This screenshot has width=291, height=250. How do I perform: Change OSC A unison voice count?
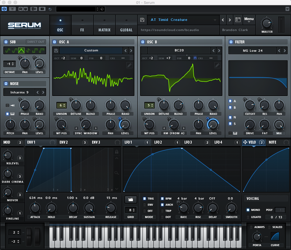pos(61,105)
